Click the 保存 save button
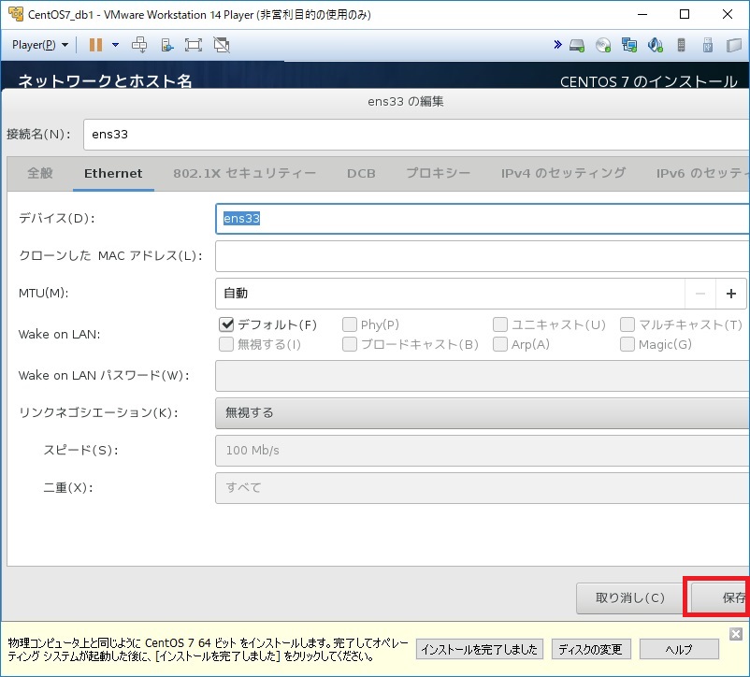 click(720, 598)
